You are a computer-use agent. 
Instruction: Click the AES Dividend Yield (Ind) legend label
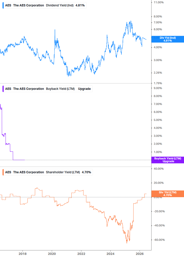pos(45,5)
